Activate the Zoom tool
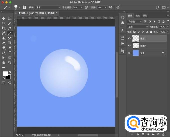The width and height of the screenshot is (170, 137). tap(10, 62)
